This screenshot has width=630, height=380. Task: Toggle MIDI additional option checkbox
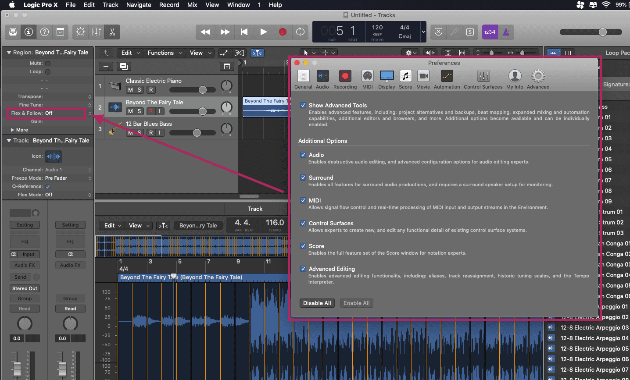[303, 200]
